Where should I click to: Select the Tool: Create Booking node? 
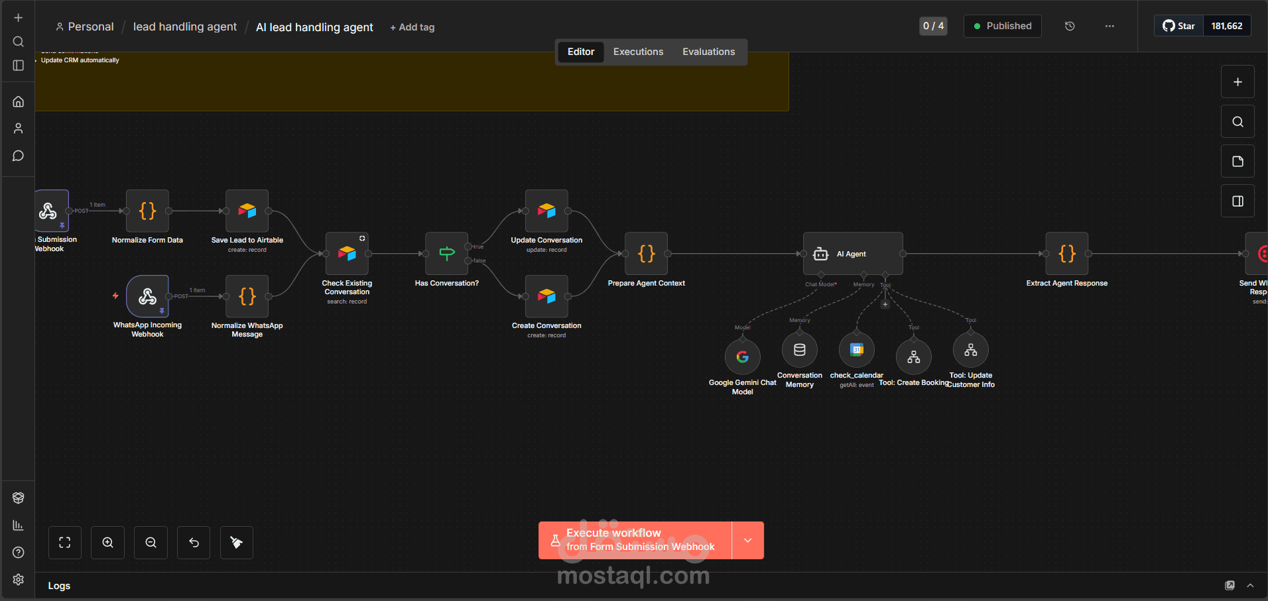tap(914, 357)
